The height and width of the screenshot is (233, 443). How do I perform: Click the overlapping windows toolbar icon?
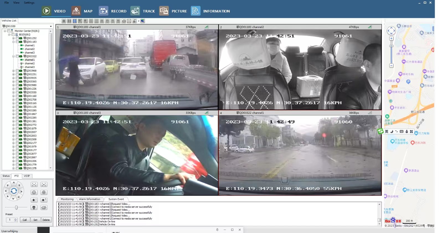click(x=135, y=21)
